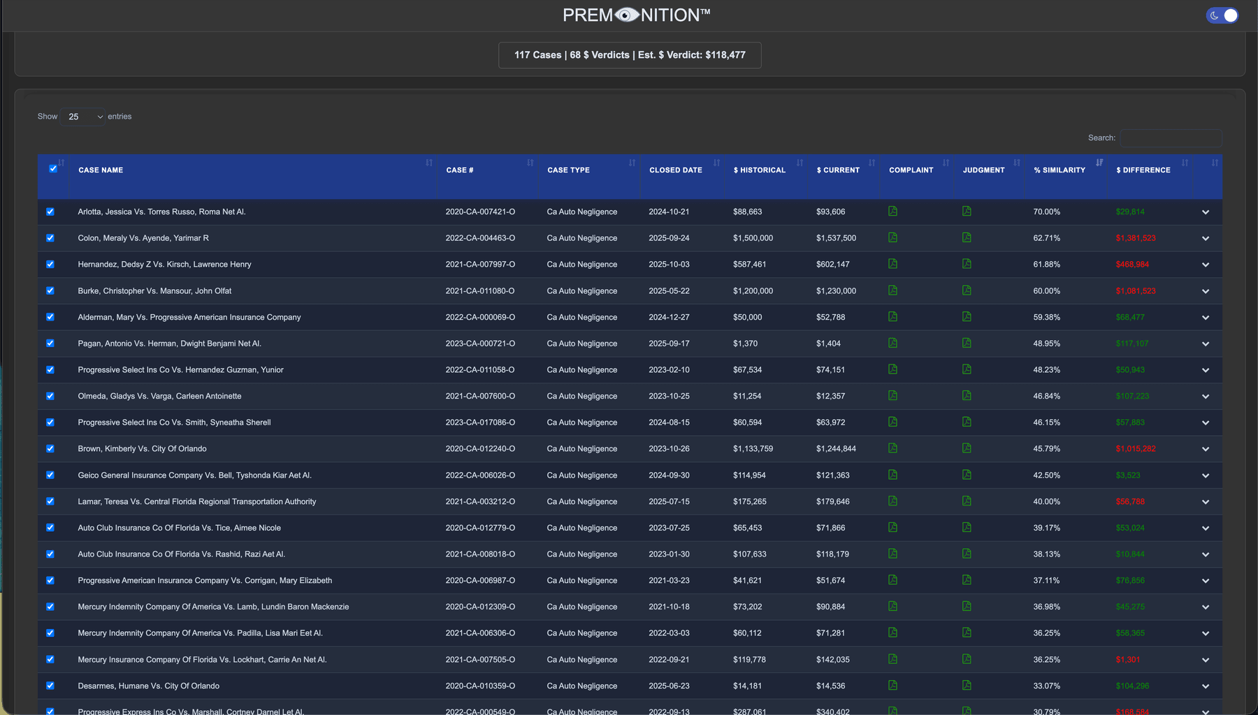Expand details for Desarmes, Humane row
The width and height of the screenshot is (1258, 715).
pyautogui.click(x=1206, y=686)
